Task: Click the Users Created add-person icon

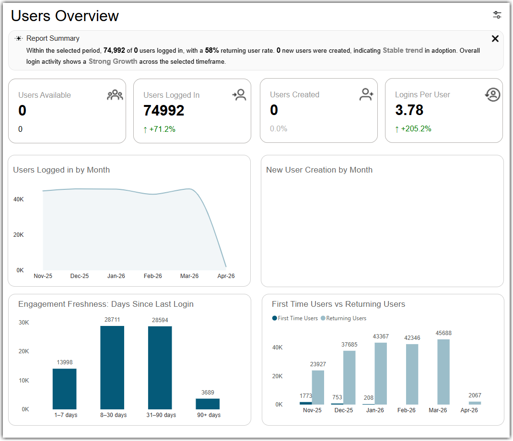Action: [366, 94]
